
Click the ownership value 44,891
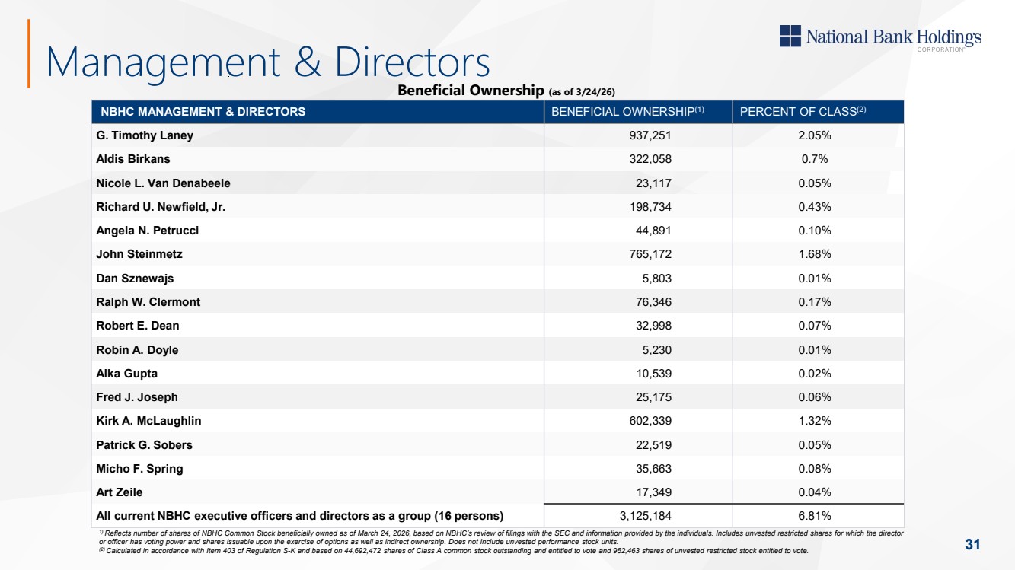[x=652, y=231]
